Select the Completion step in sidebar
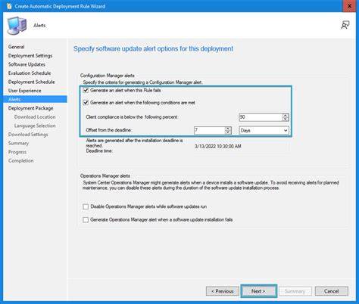Viewport: 359px width, 304px height. click(x=20, y=161)
